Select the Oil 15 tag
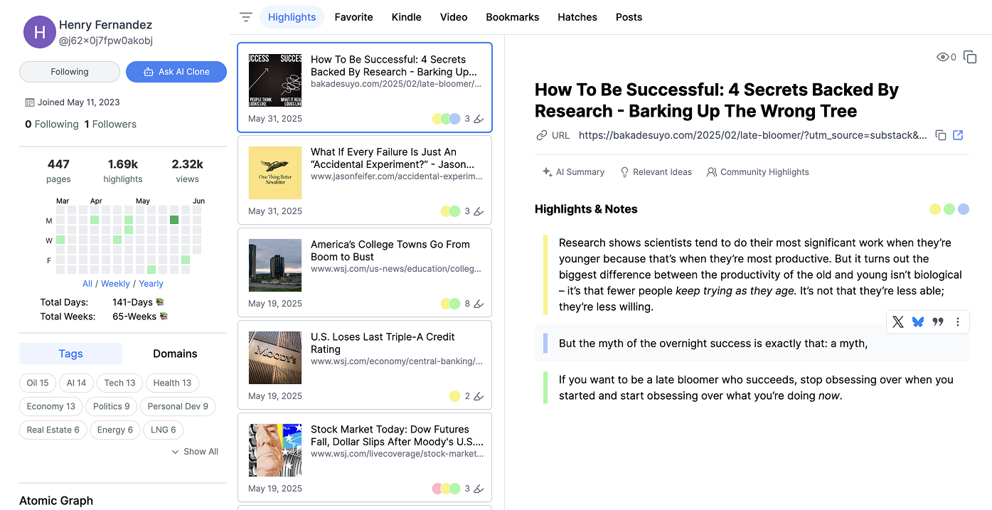 pos(38,383)
